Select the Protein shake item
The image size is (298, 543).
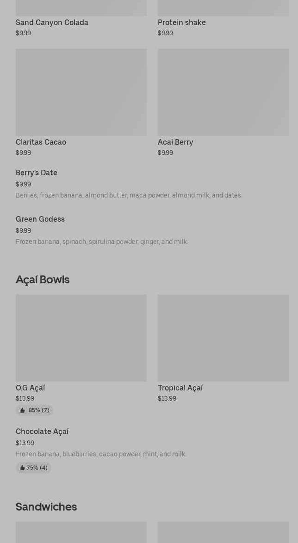click(181, 22)
